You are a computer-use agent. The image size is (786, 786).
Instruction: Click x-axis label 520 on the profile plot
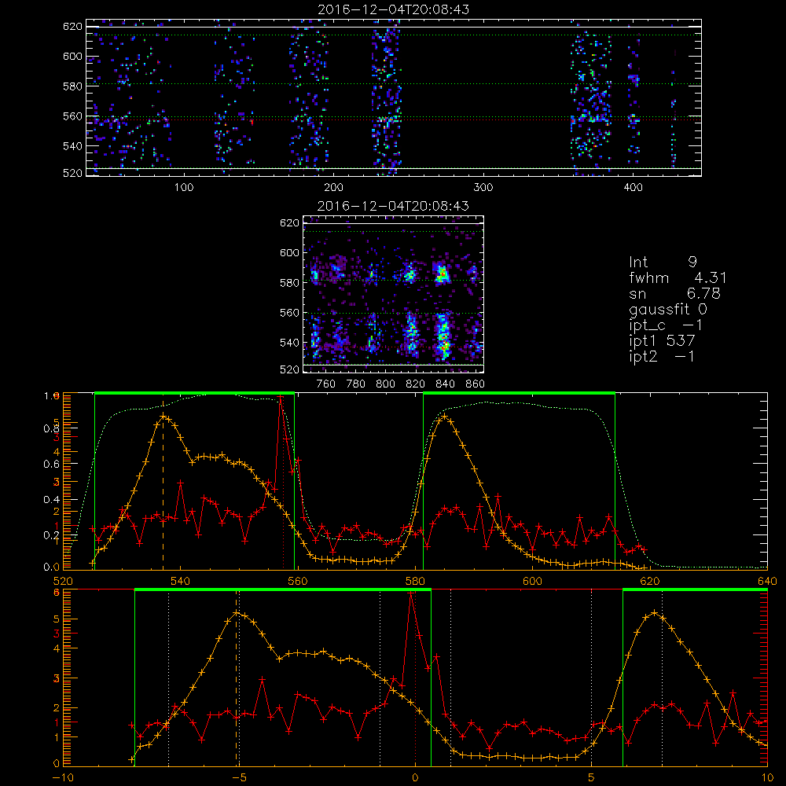click(63, 581)
